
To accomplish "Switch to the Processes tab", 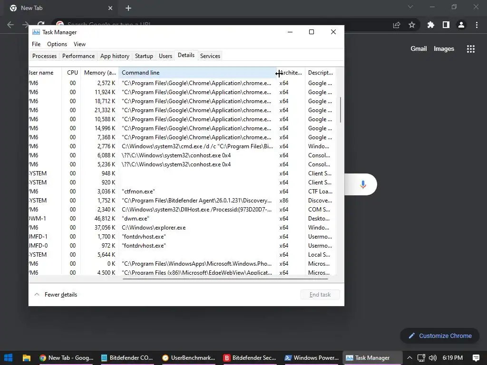I will 44,56.
